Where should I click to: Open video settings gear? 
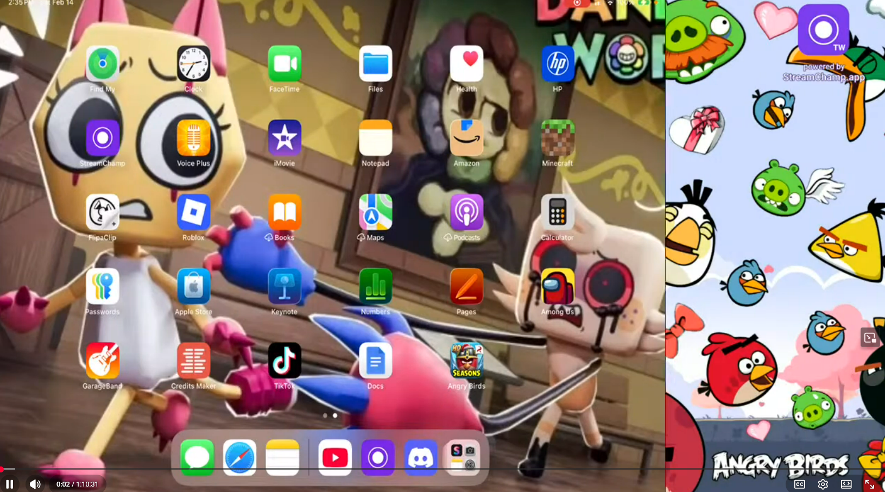(x=823, y=484)
